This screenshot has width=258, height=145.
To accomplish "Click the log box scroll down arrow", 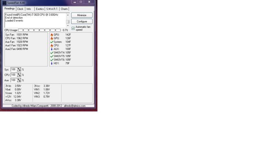I will point(68,26).
